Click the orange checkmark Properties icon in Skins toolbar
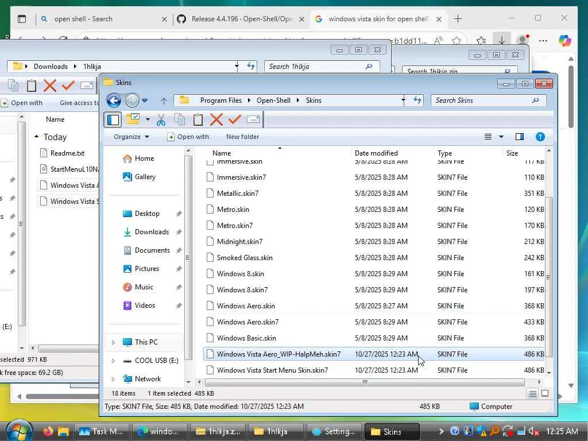Image resolution: width=588 pixels, height=441 pixels. click(x=234, y=119)
